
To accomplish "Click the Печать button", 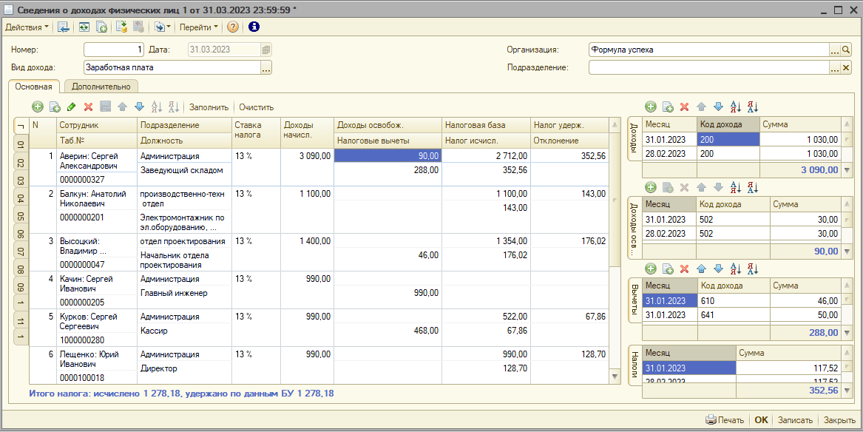I will point(725,420).
